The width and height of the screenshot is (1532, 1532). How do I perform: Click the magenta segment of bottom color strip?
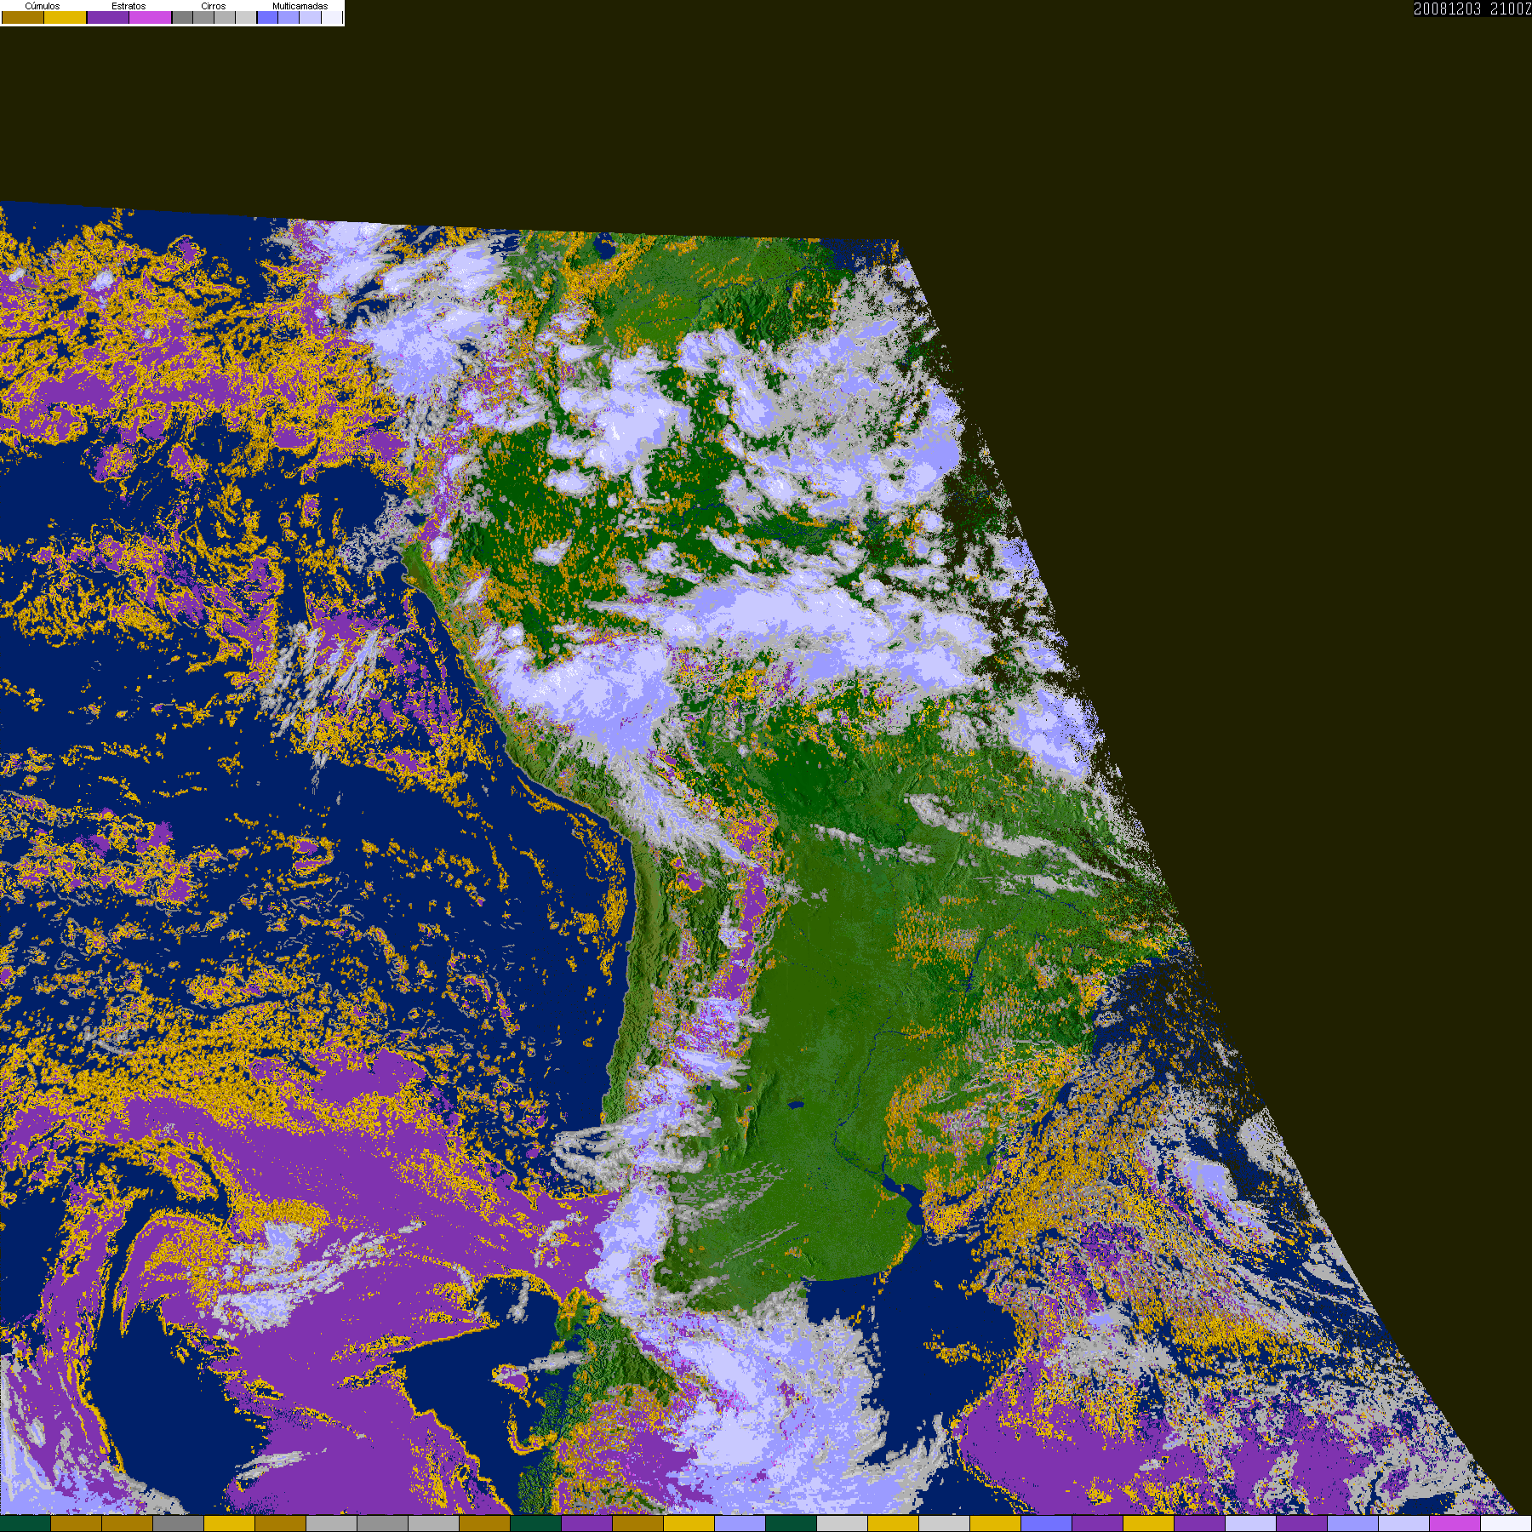(x=1455, y=1523)
